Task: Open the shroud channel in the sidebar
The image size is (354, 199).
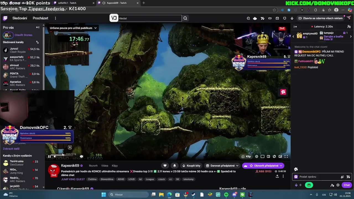Action: [22, 67]
